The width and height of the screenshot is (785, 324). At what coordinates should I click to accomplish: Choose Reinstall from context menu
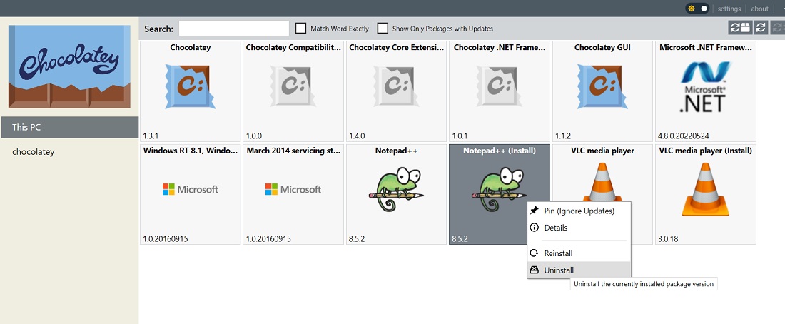coord(579,253)
